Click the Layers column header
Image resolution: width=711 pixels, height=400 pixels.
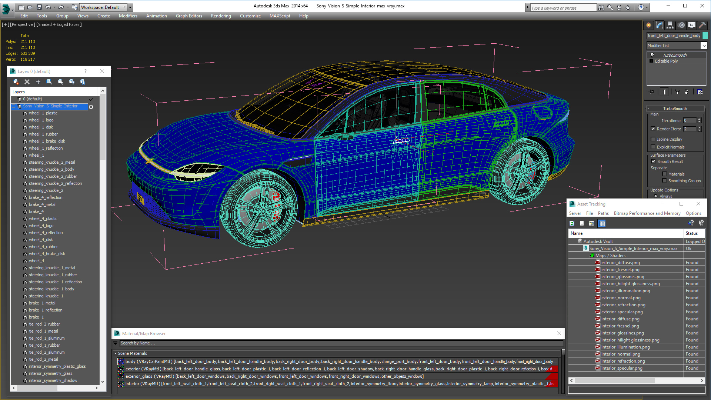(49, 92)
